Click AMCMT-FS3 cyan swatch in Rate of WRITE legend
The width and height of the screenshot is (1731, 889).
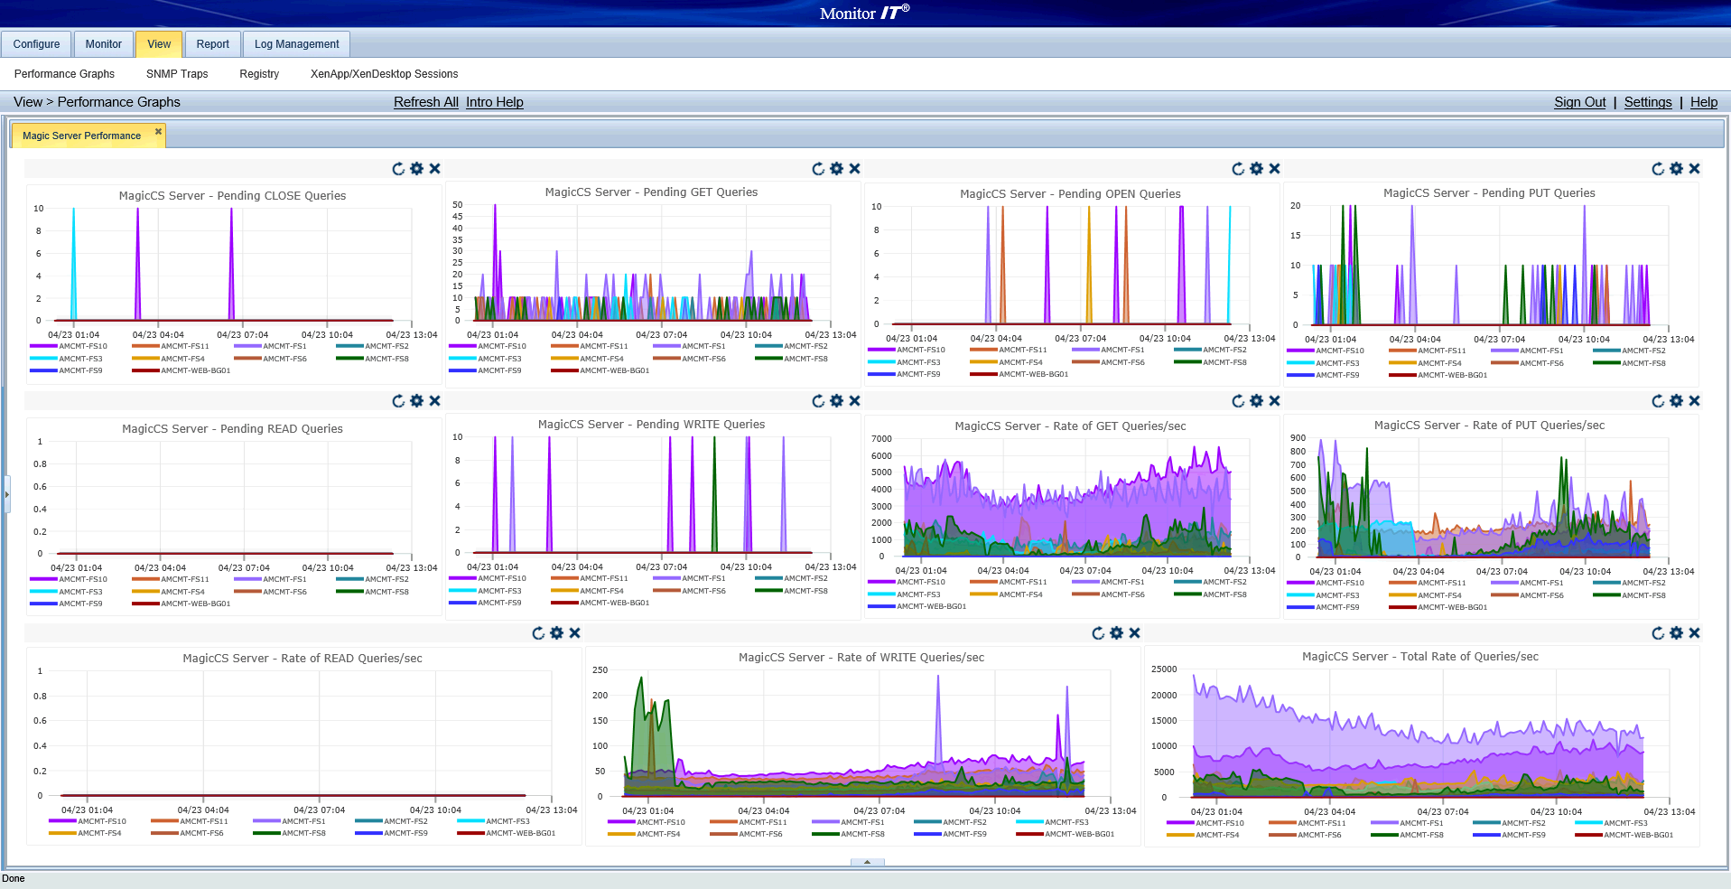[x=1029, y=822]
